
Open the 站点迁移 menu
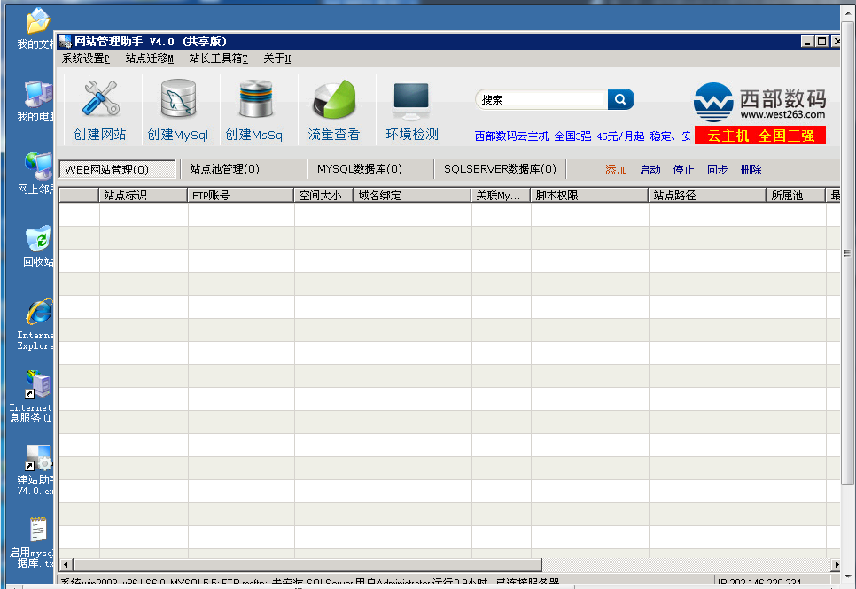[x=149, y=58]
